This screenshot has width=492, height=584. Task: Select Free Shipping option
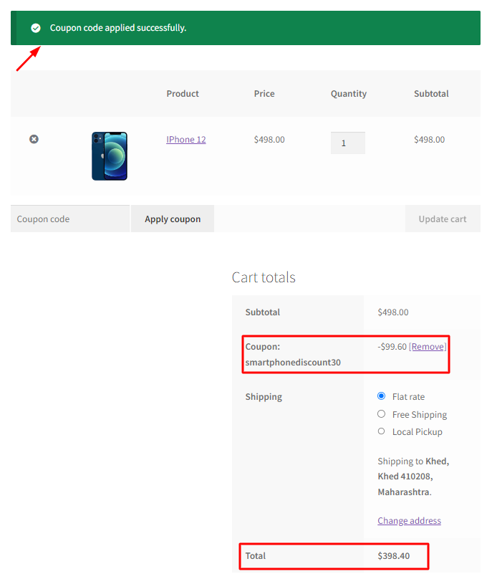click(x=381, y=413)
